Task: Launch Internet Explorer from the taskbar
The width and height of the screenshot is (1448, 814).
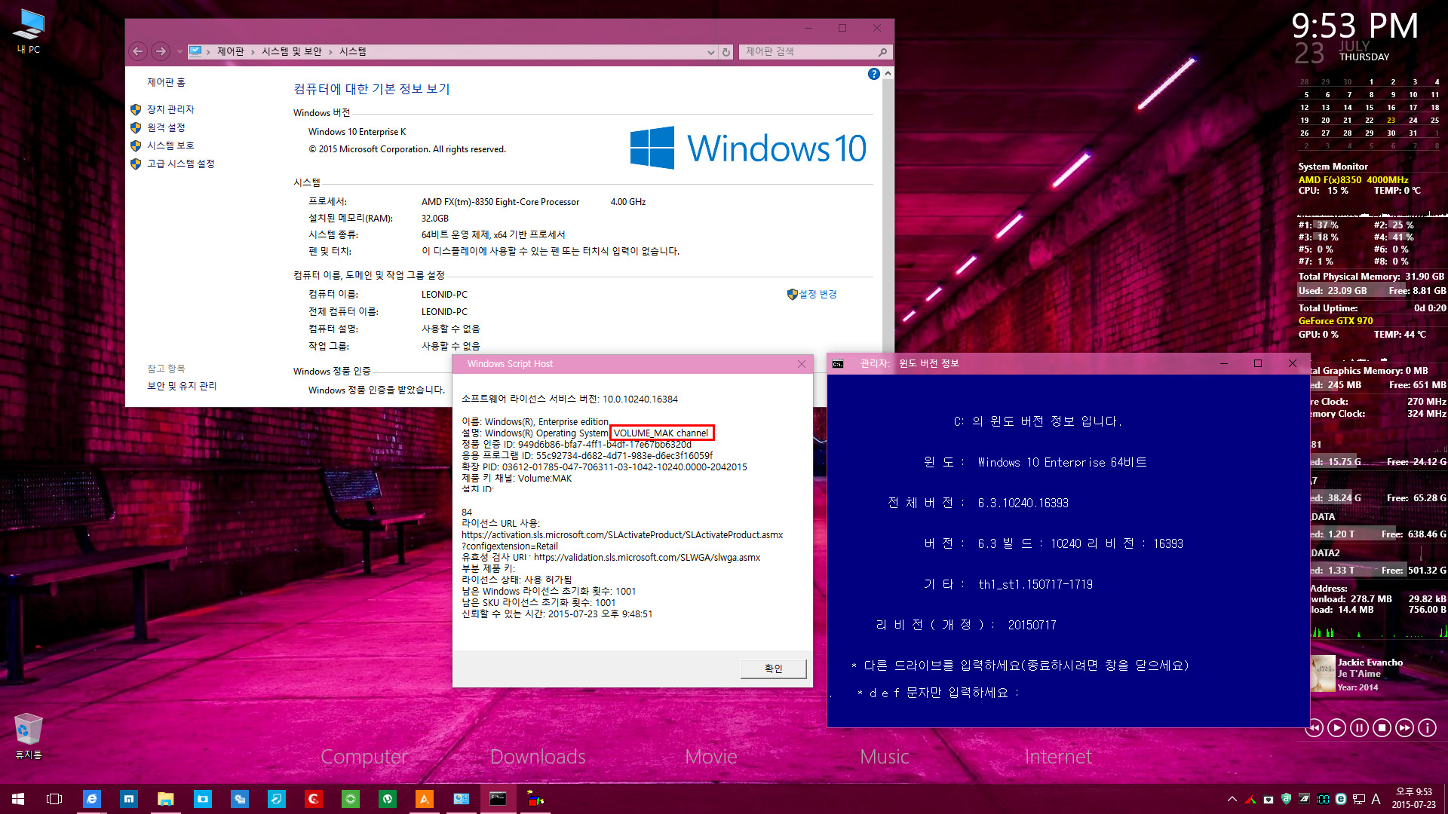Action: [x=91, y=799]
